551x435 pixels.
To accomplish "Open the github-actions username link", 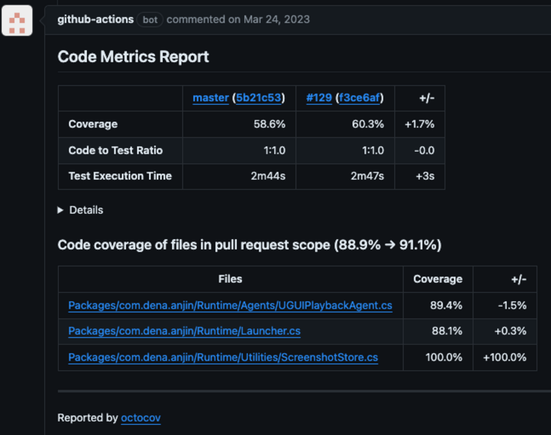I will (x=95, y=19).
